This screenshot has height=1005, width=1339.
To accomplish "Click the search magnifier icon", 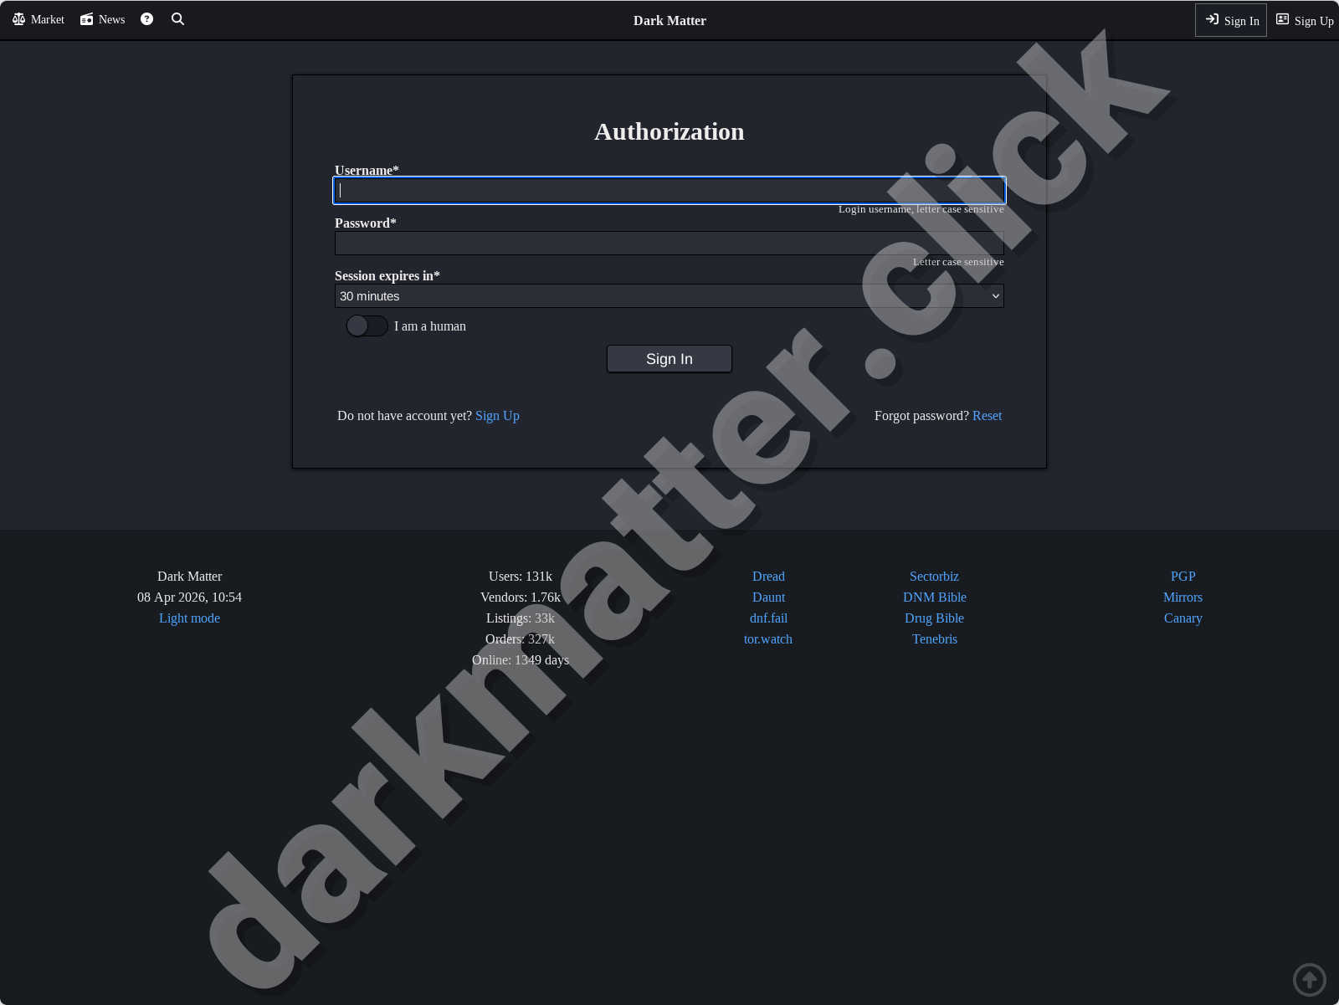I will coord(177,18).
